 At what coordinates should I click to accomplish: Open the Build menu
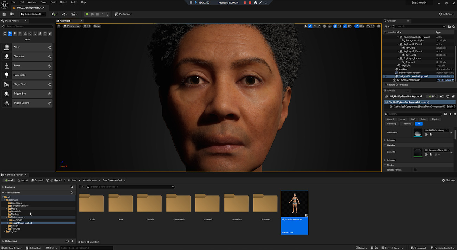coord(53,2)
